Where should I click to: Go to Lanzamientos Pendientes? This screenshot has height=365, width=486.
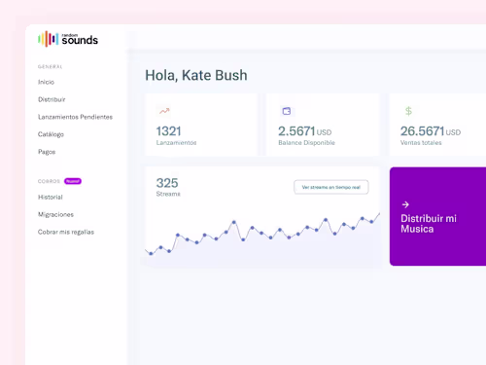coord(75,117)
